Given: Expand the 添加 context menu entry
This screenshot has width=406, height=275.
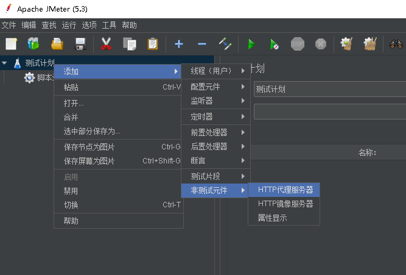Looking at the screenshot, I should (x=117, y=71).
